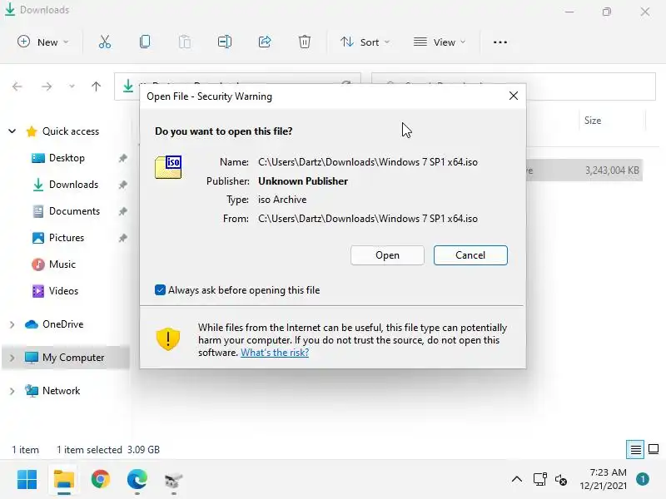Uncheck Always ask before opening this file
Image resolution: width=666 pixels, height=499 pixels.
tap(160, 290)
